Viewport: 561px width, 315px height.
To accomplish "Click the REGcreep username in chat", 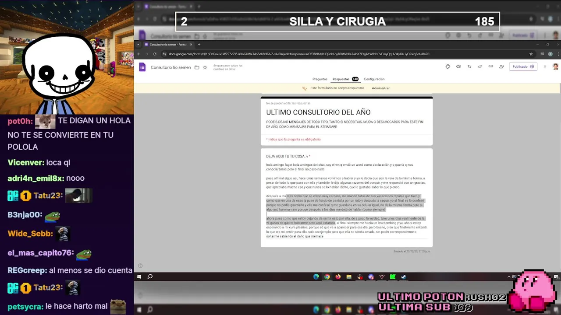I will click(x=27, y=270).
